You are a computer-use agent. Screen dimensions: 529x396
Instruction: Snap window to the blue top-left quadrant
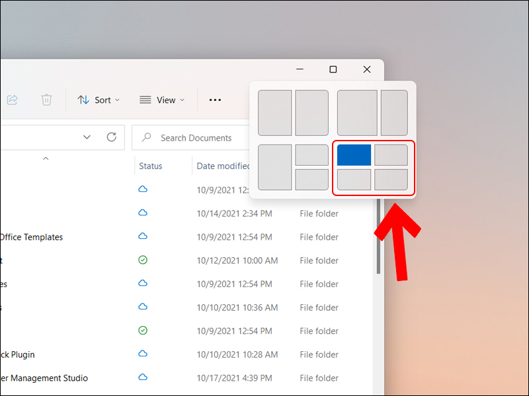click(354, 155)
